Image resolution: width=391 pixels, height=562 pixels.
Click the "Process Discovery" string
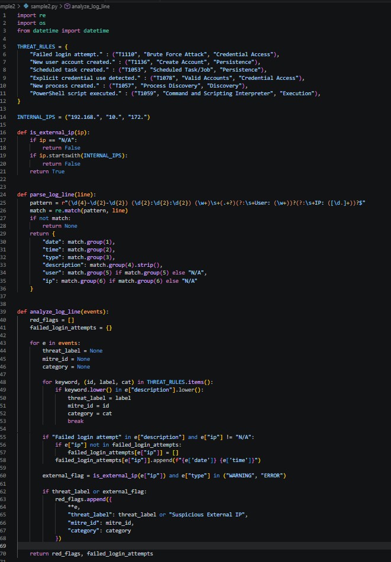[171, 86]
